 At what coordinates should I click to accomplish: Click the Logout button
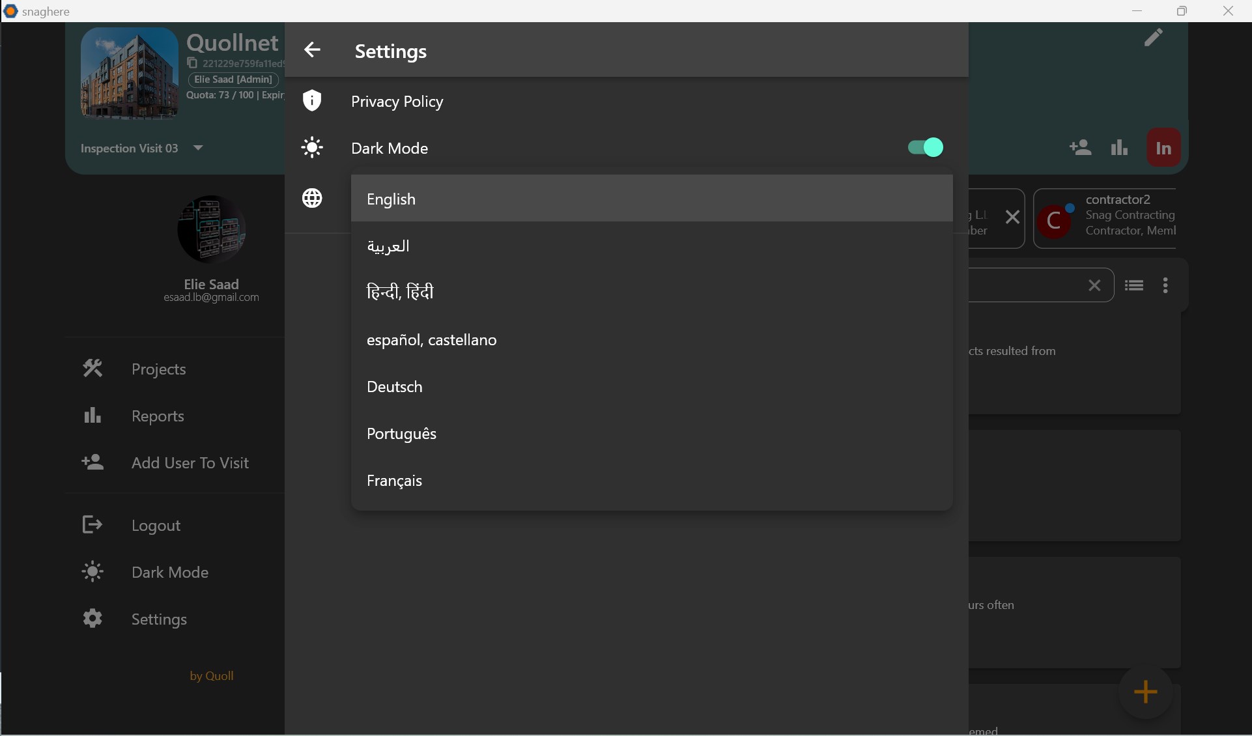(156, 525)
